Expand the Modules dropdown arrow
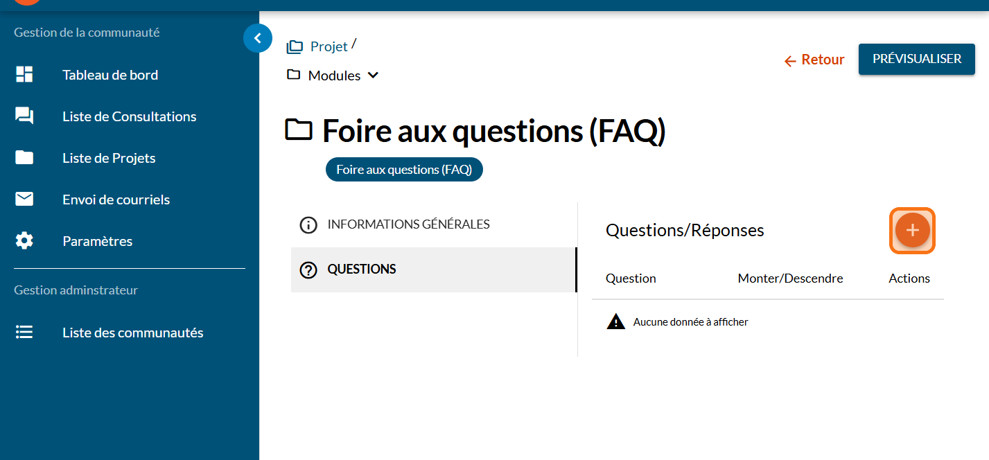The height and width of the screenshot is (460, 989). 373,76
